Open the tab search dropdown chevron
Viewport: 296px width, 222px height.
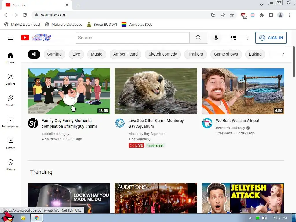pyautogui.click(x=261, y=5)
